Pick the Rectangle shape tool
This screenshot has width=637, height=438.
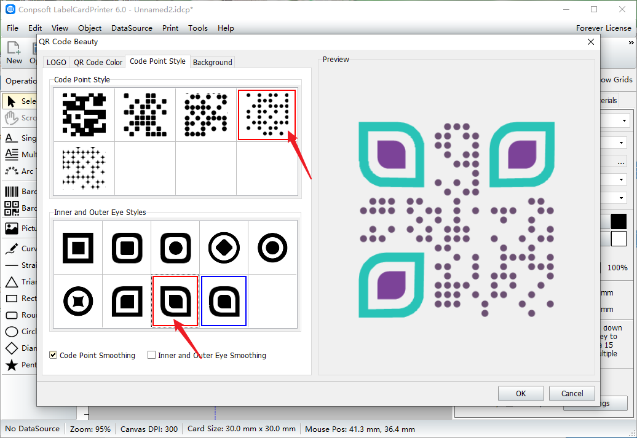[x=20, y=299]
